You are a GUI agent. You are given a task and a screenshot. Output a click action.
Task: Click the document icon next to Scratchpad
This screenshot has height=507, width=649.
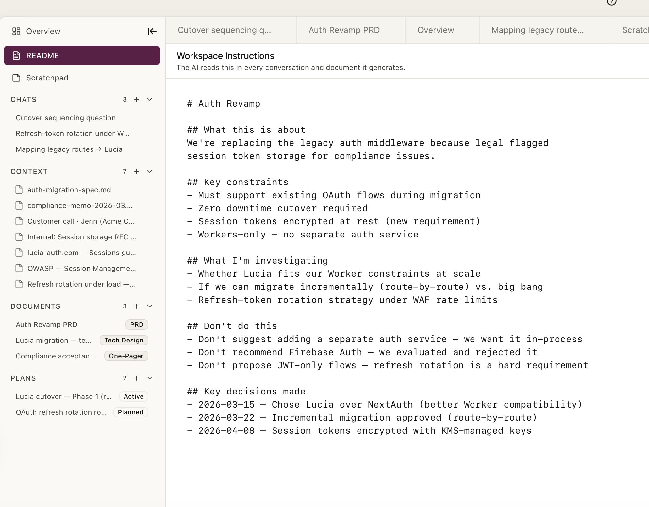[16, 78]
